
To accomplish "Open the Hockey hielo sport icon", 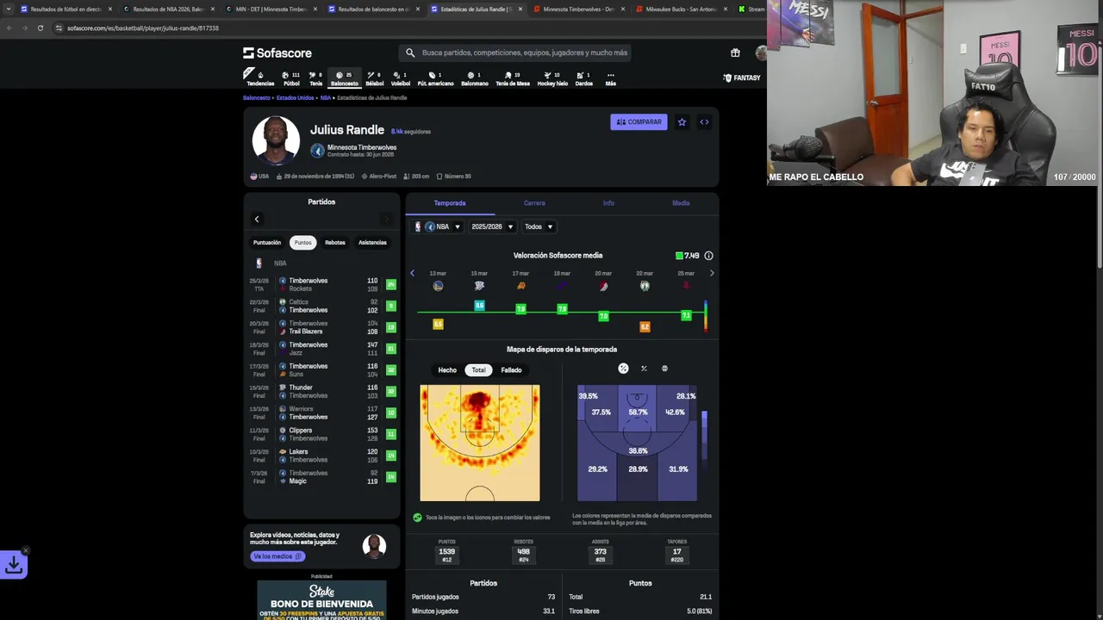I will 552,78.
